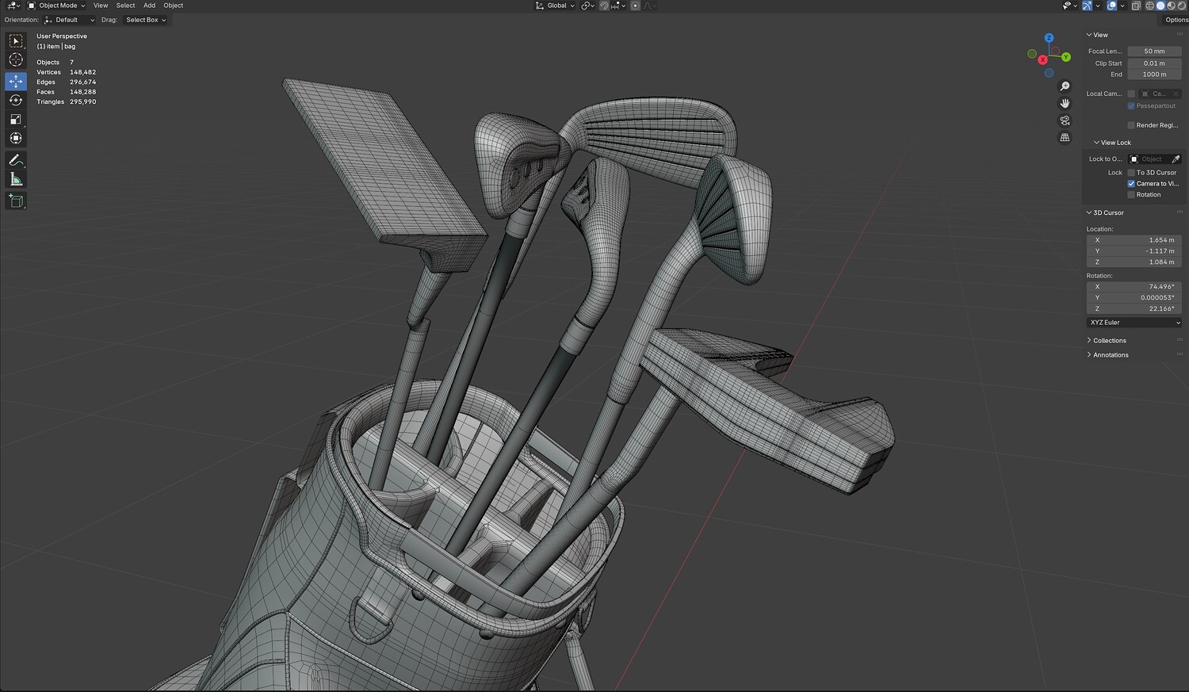Click the eyedropper next to Object field
The width and height of the screenshot is (1189, 692).
tap(1176, 159)
